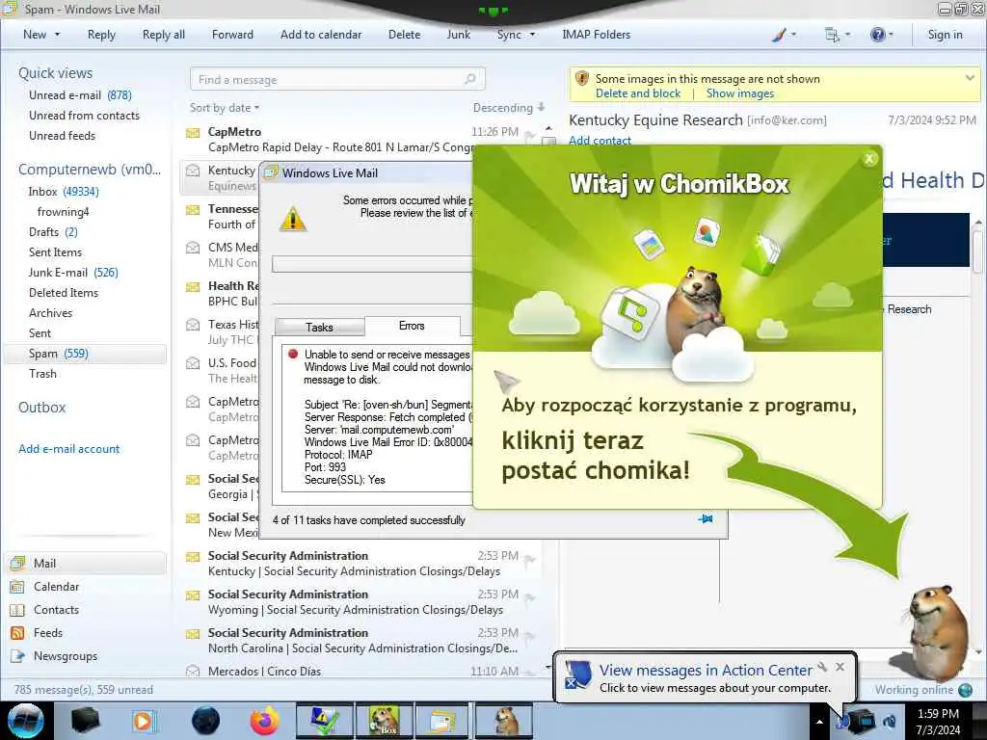This screenshot has width=987, height=740.
Task: Open the Windows Start button
Action: pos(25,721)
